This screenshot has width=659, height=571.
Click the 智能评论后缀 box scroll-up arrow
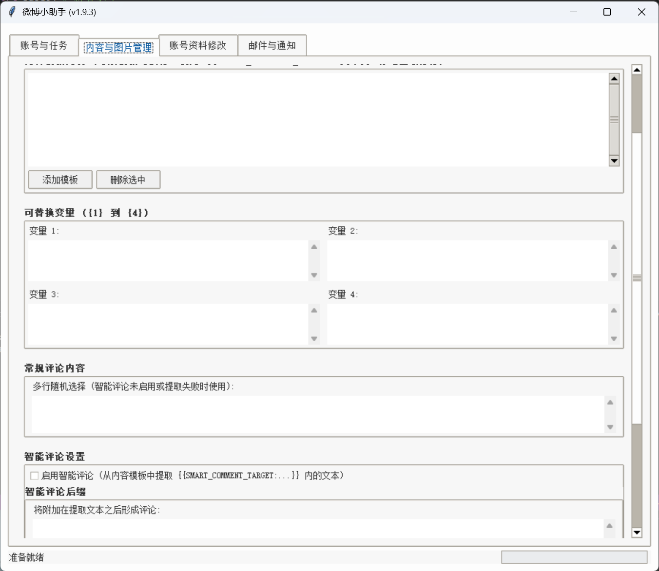(609, 526)
